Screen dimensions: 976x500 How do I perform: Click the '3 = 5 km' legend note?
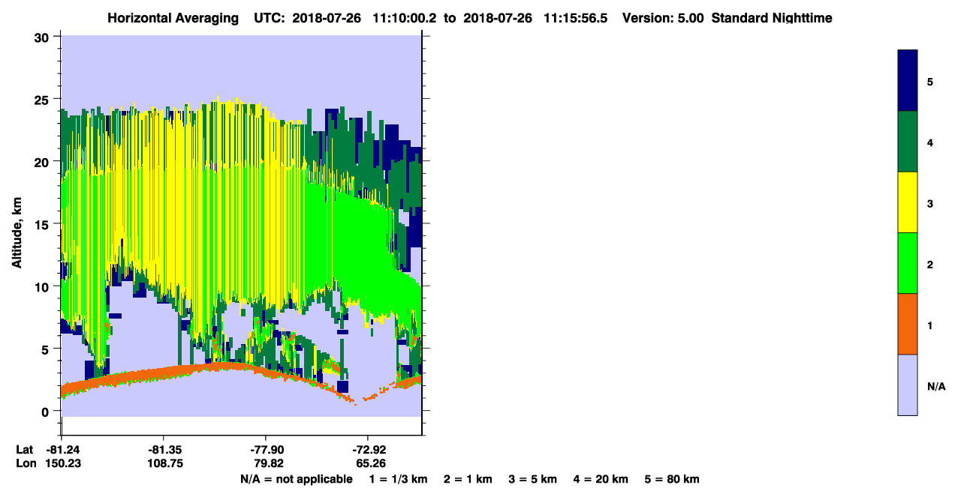532,479
